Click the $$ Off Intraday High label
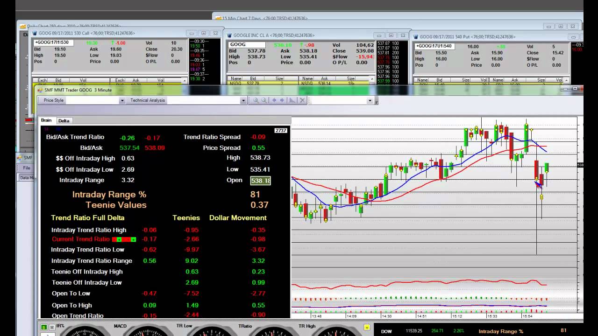Image resolution: width=598 pixels, height=336 pixels. pos(85,158)
